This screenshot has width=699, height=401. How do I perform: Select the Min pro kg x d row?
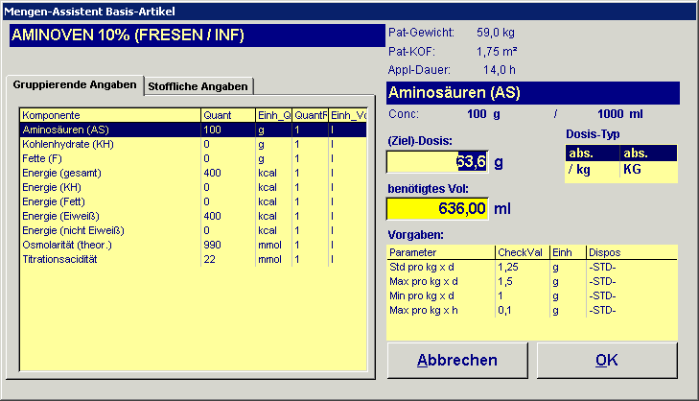[x=532, y=295]
